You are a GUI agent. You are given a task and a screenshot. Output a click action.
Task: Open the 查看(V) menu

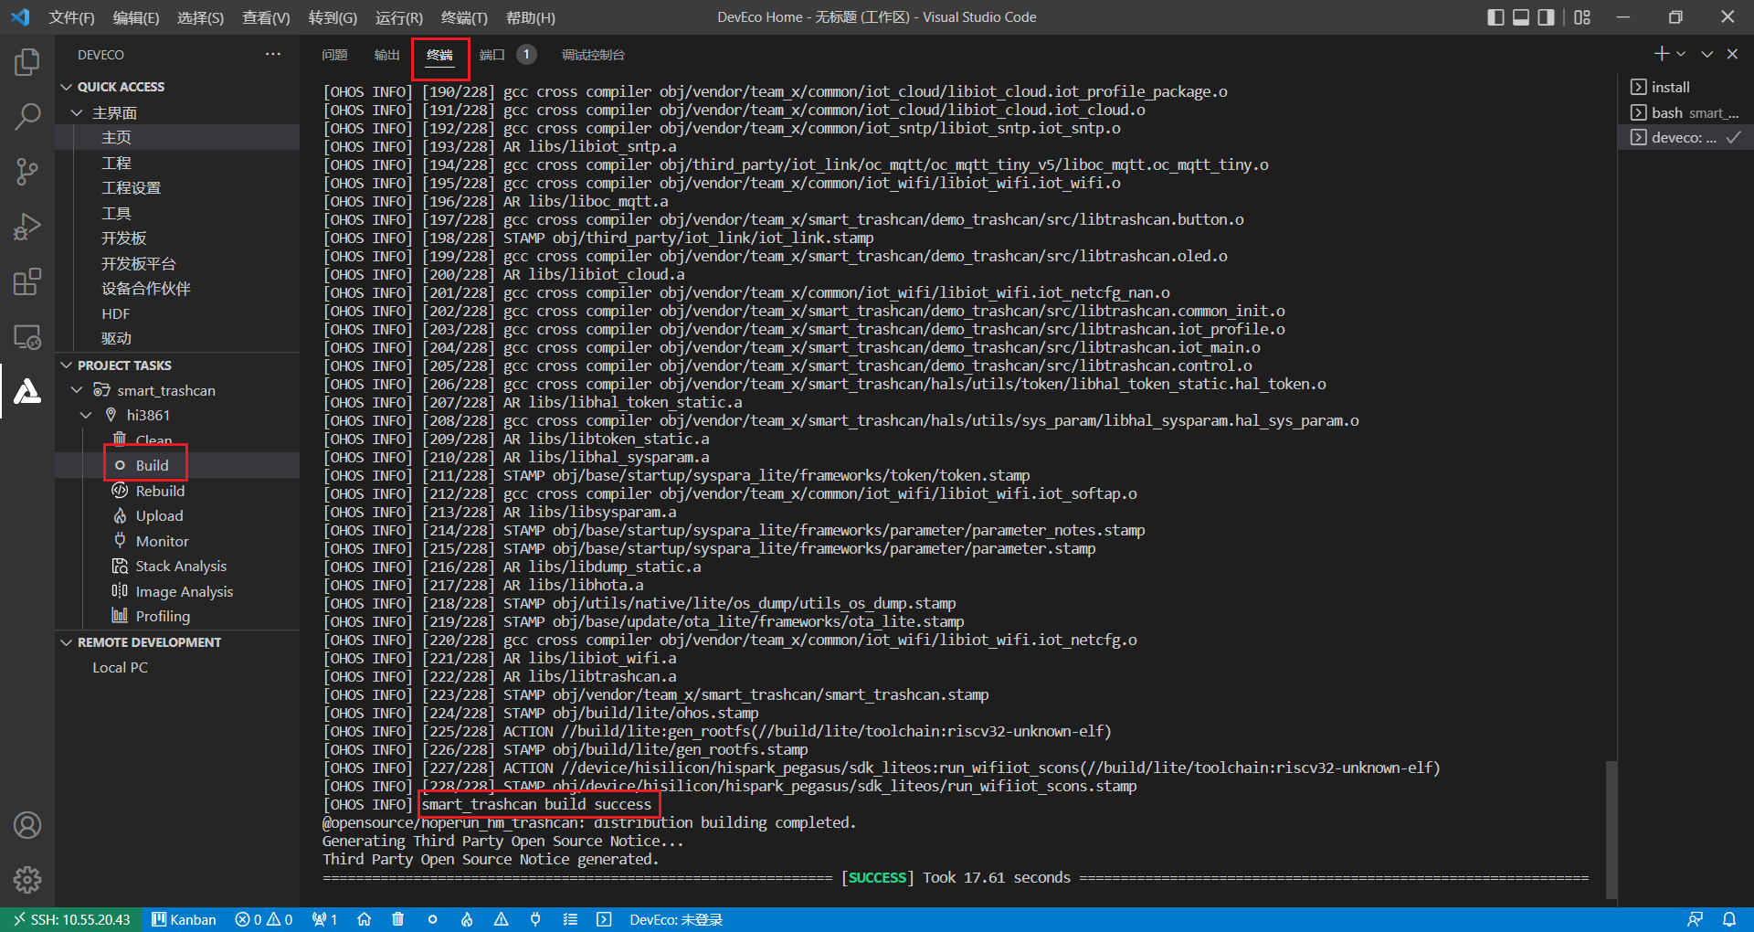click(266, 17)
